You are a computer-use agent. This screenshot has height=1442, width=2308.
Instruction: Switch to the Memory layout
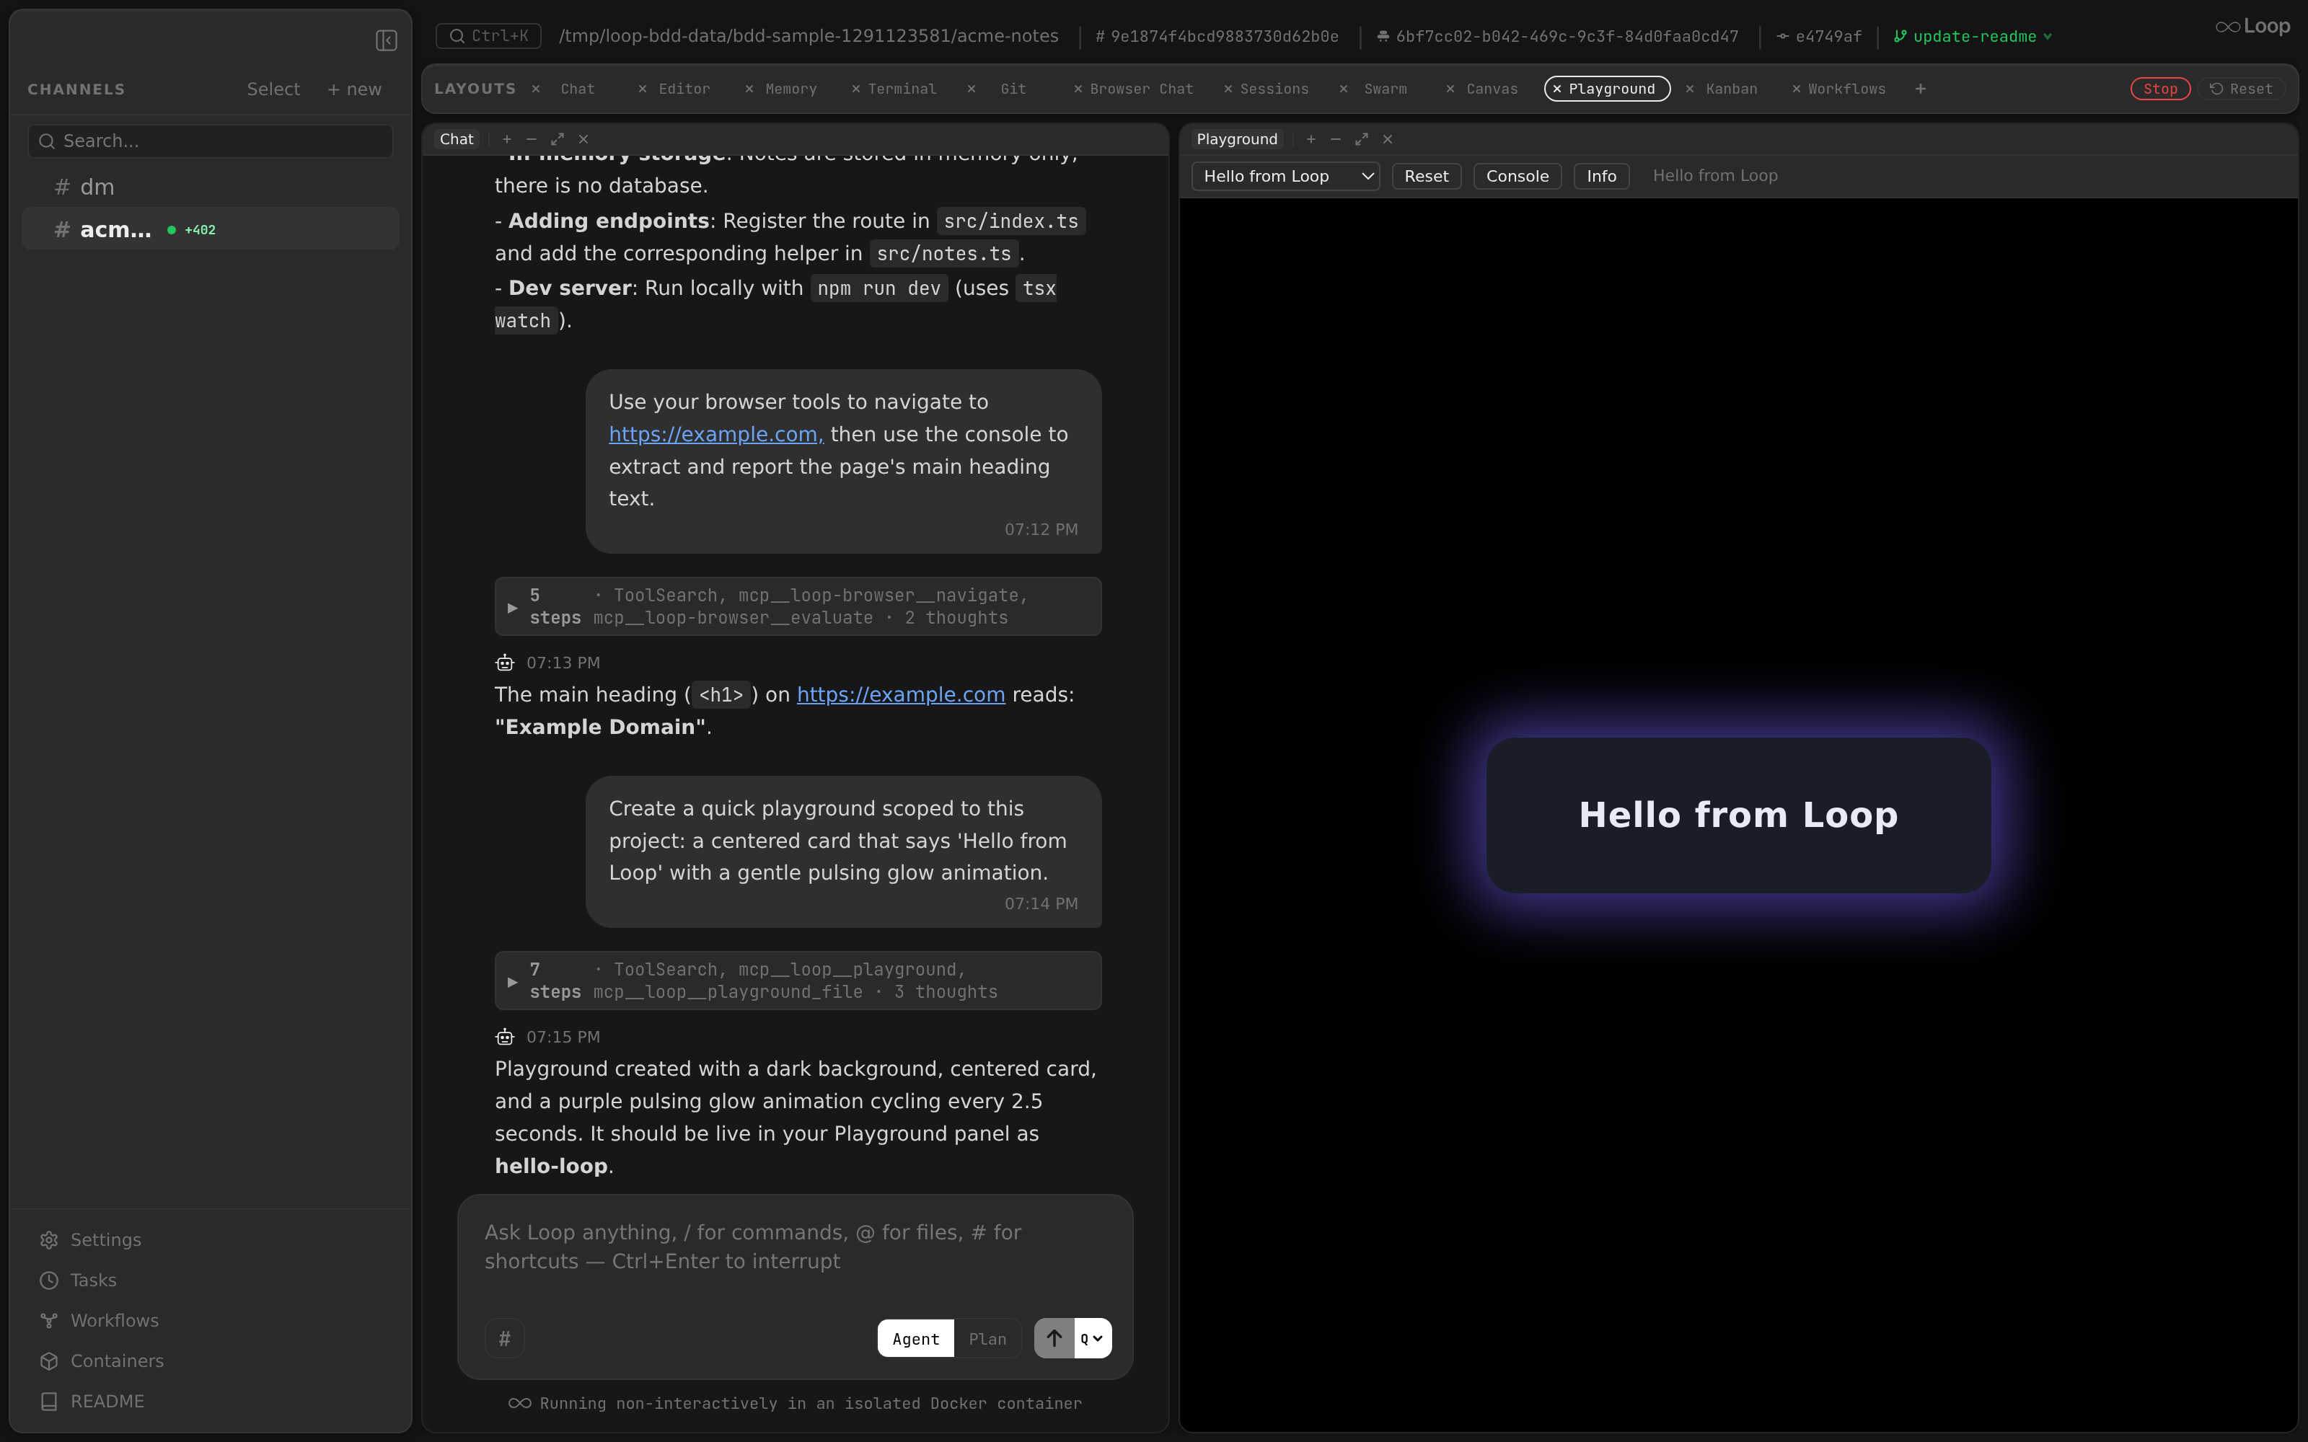point(790,89)
